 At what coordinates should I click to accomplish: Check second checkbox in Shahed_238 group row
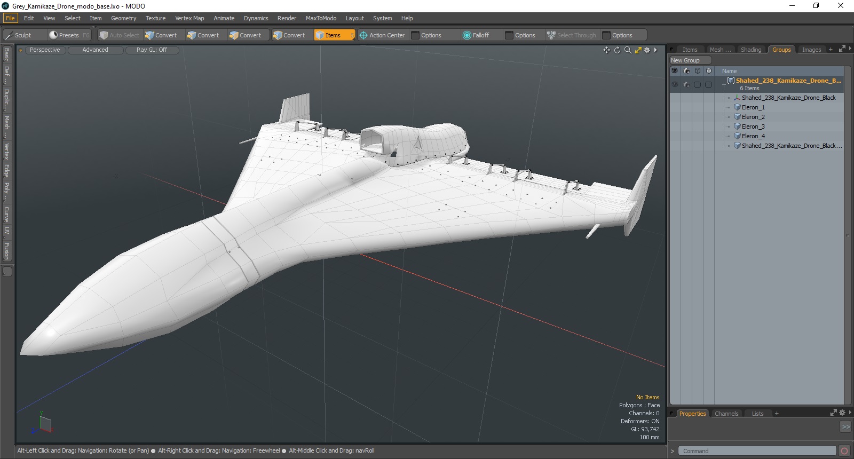tap(708, 84)
